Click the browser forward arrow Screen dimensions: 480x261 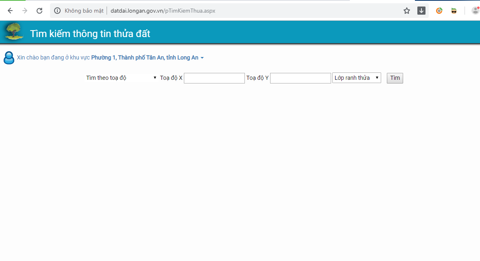pyautogui.click(x=25, y=11)
